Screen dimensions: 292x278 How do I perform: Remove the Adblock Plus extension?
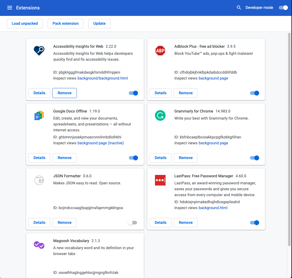point(186,93)
